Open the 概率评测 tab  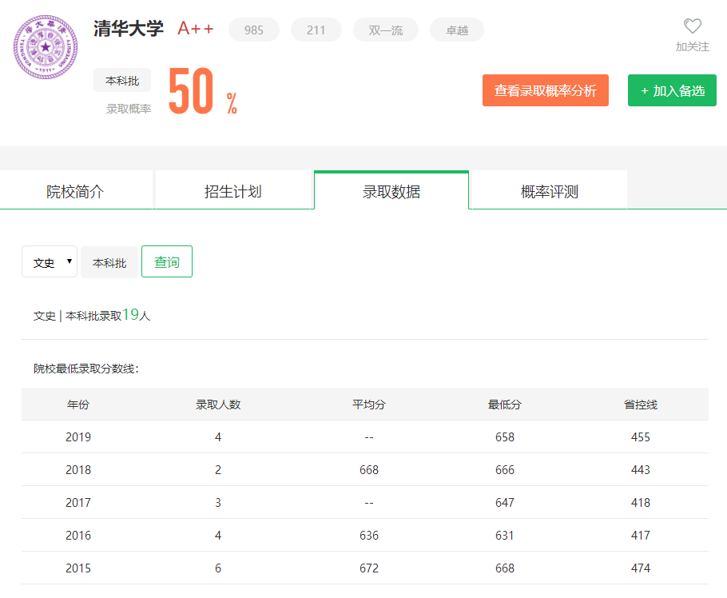pyautogui.click(x=550, y=191)
